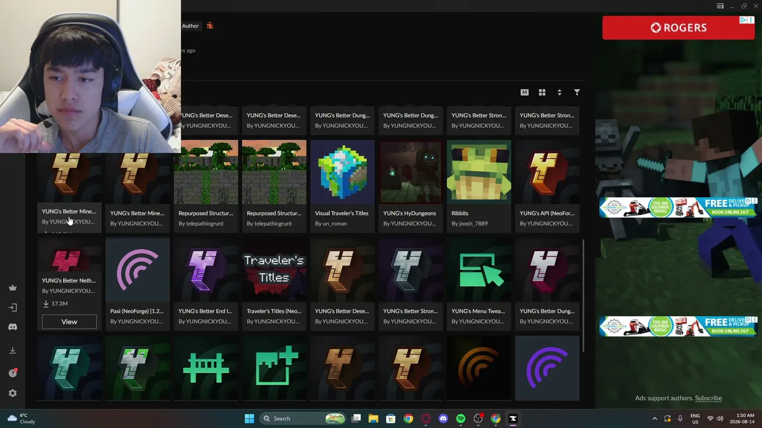762x428 pixels.
Task: Open the pink Paxi (NeoForge) thumbnail
Action: pyautogui.click(x=138, y=270)
